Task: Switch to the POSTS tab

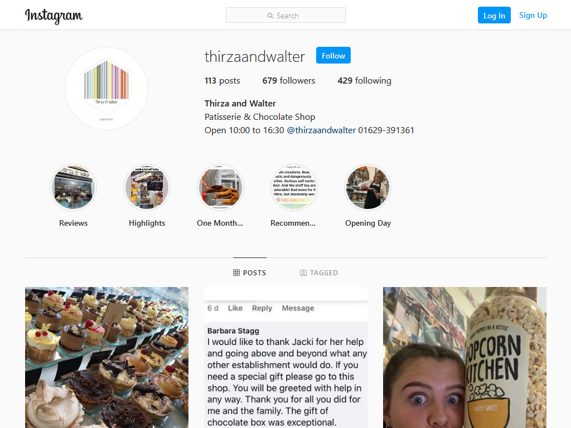Action: (250, 273)
